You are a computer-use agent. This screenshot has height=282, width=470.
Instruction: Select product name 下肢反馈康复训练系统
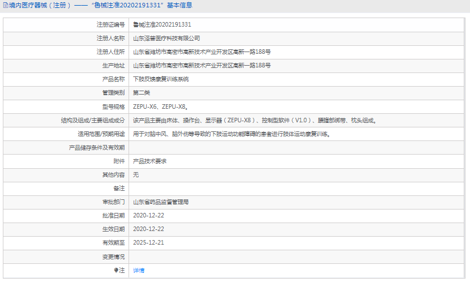pyautogui.click(x=161, y=79)
